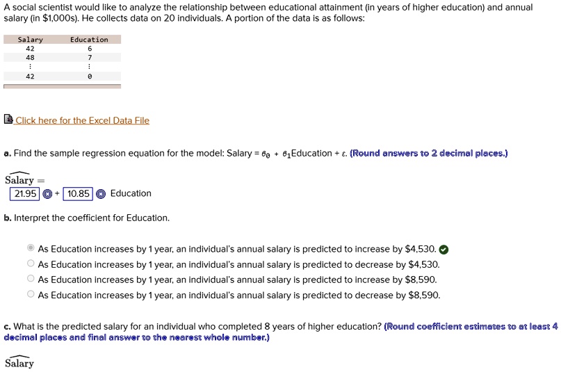Click the incorrect mark beside 21.95
The height and width of the screenshot is (372, 561).
[47, 194]
